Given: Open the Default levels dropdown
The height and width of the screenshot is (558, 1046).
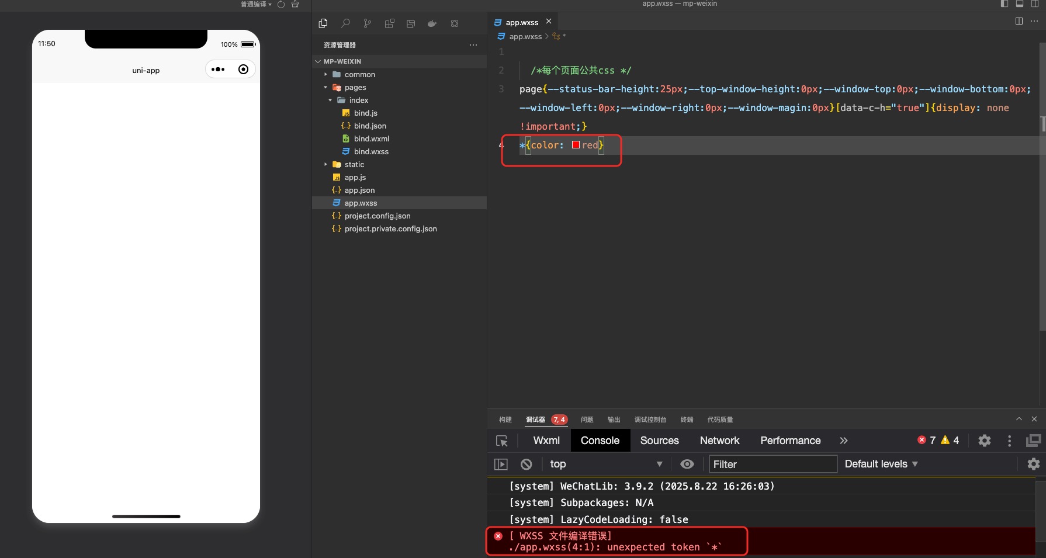Looking at the screenshot, I should click(x=881, y=464).
